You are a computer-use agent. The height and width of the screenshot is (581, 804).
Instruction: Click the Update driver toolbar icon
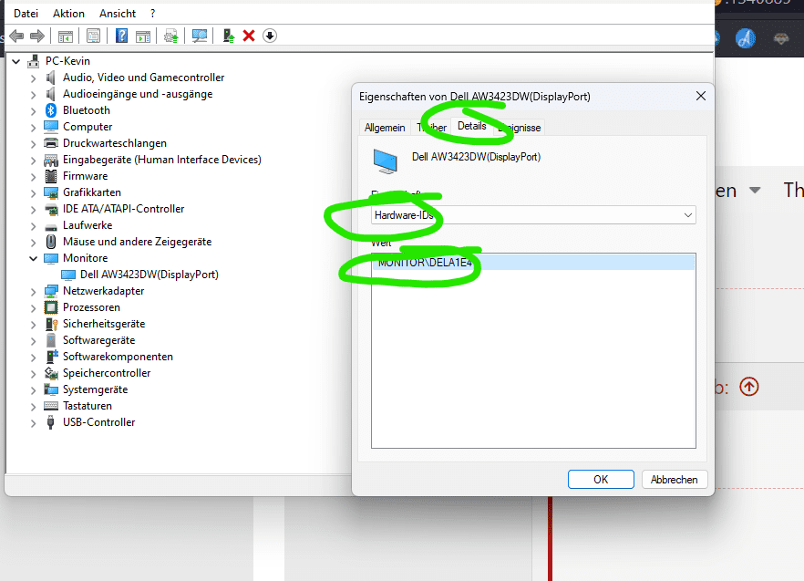click(170, 36)
